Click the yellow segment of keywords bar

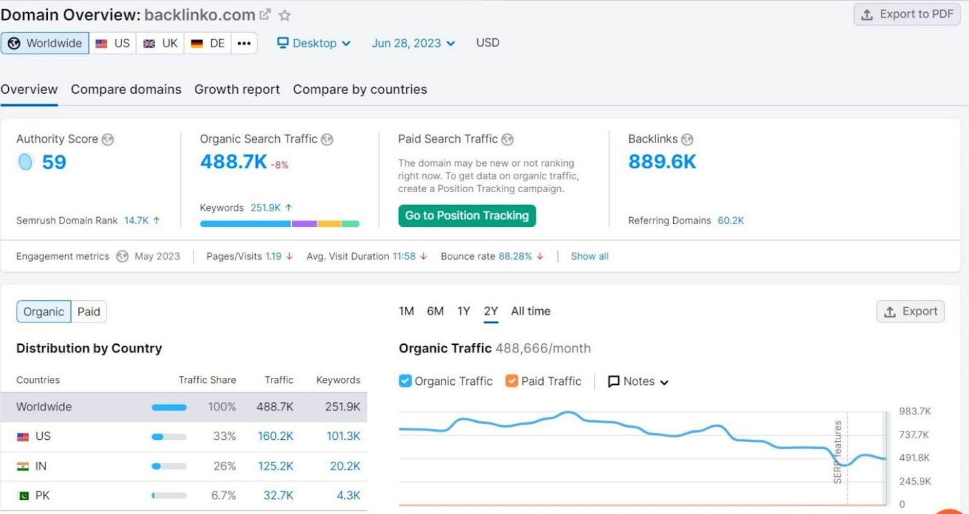coord(329,224)
